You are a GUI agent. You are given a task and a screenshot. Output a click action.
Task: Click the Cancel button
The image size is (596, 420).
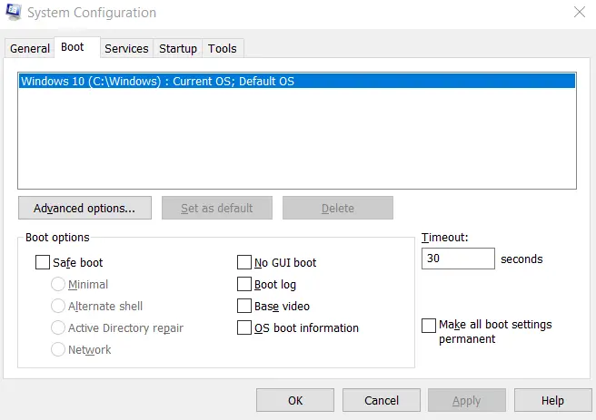[382, 400]
